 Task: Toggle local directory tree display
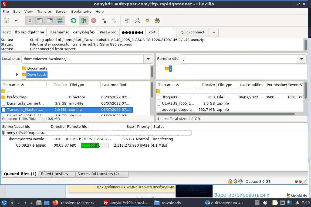click(40, 20)
